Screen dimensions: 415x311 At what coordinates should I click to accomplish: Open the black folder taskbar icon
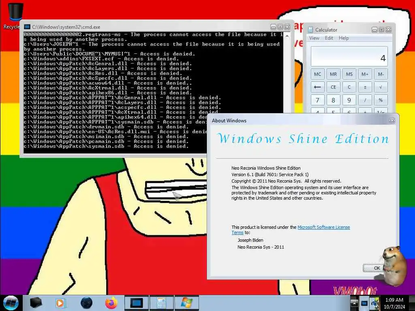pyautogui.click(x=36, y=303)
